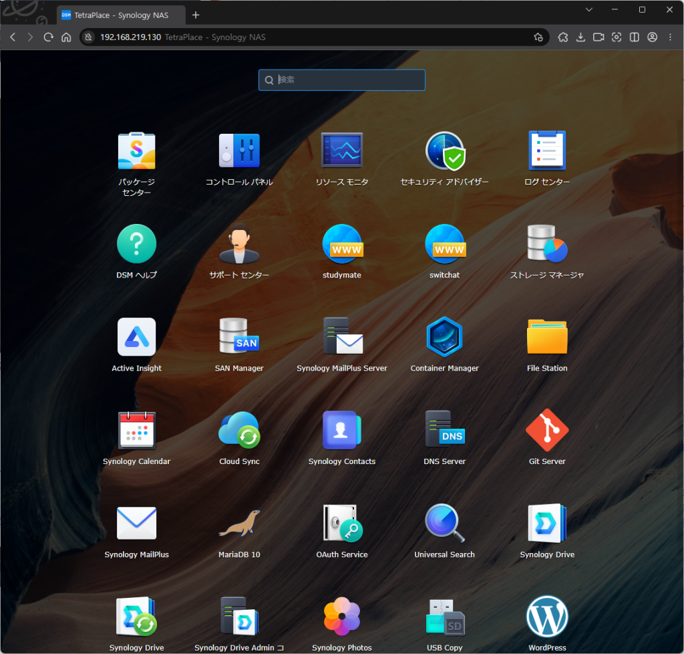
Task: Select the TetraPlace - Synology NAS tab
Action: coord(122,15)
